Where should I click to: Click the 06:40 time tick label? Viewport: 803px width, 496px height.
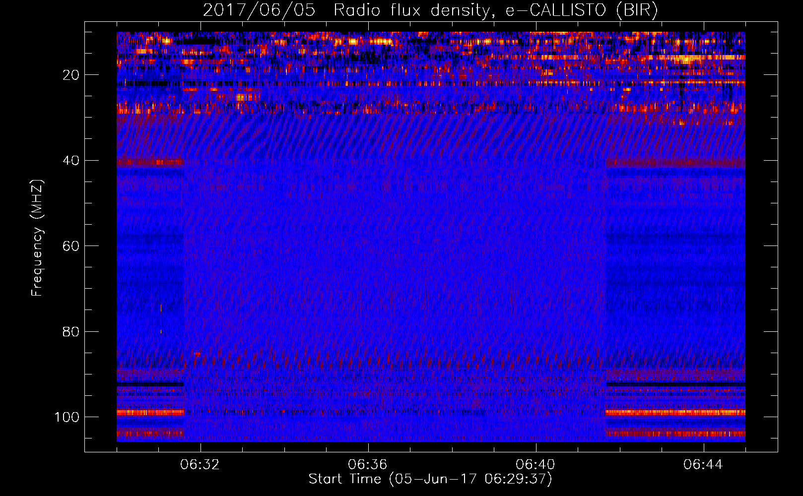point(535,465)
